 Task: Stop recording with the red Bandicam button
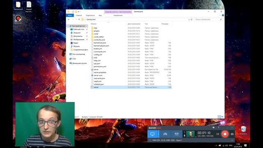point(225,134)
